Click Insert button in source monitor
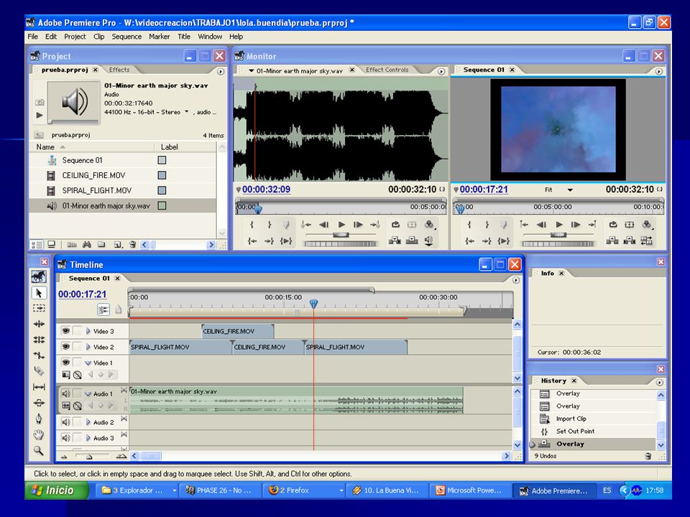 (x=395, y=240)
